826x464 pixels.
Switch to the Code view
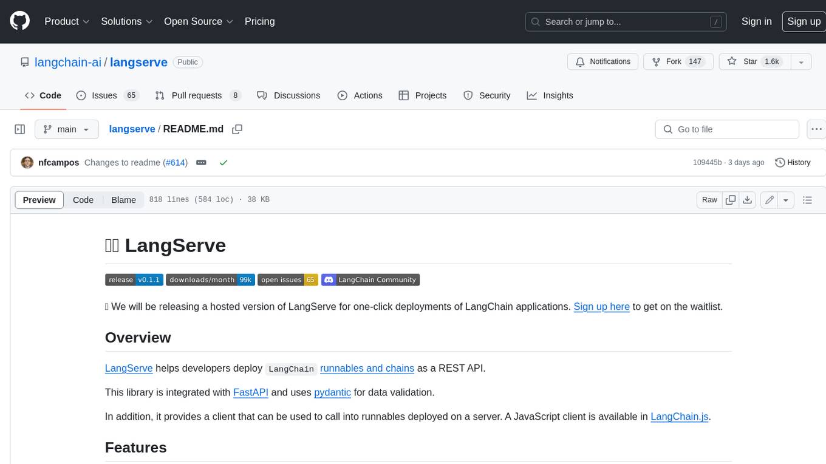[83, 200]
